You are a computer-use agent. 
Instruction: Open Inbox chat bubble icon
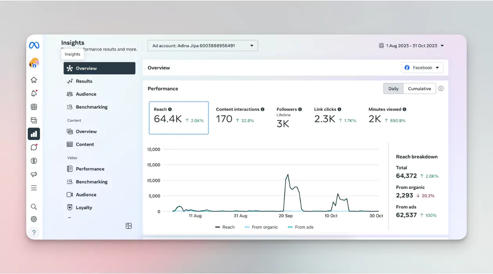pos(34,147)
